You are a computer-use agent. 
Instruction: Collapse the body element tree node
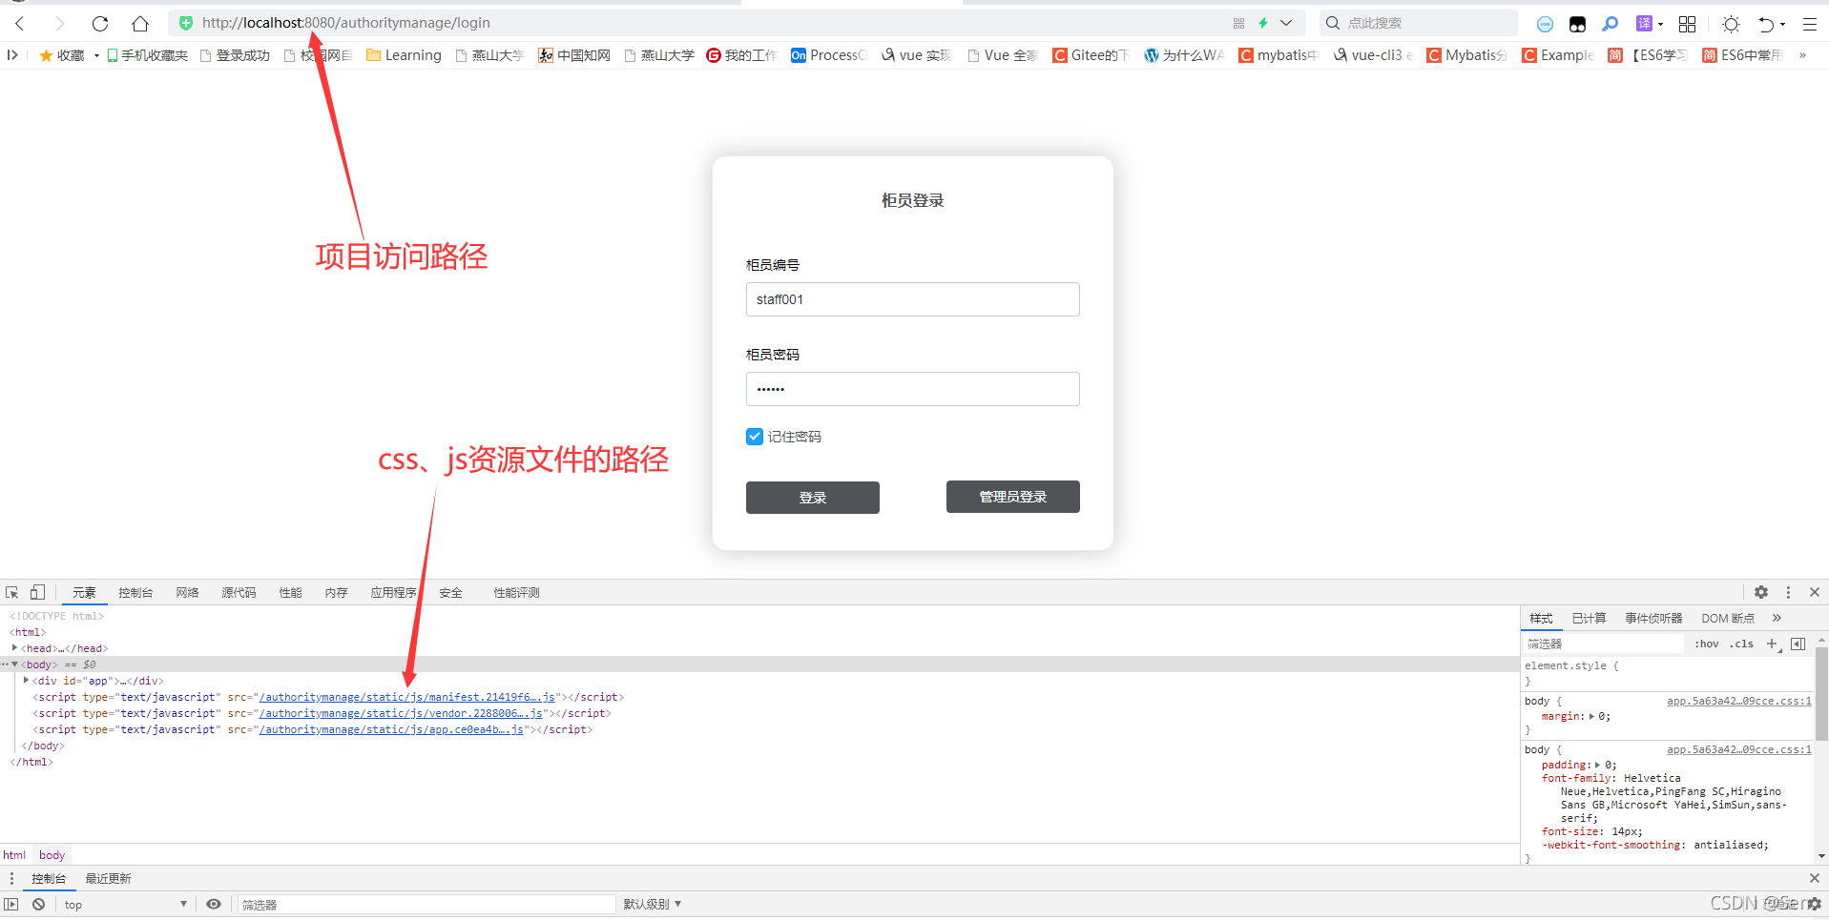[14, 664]
